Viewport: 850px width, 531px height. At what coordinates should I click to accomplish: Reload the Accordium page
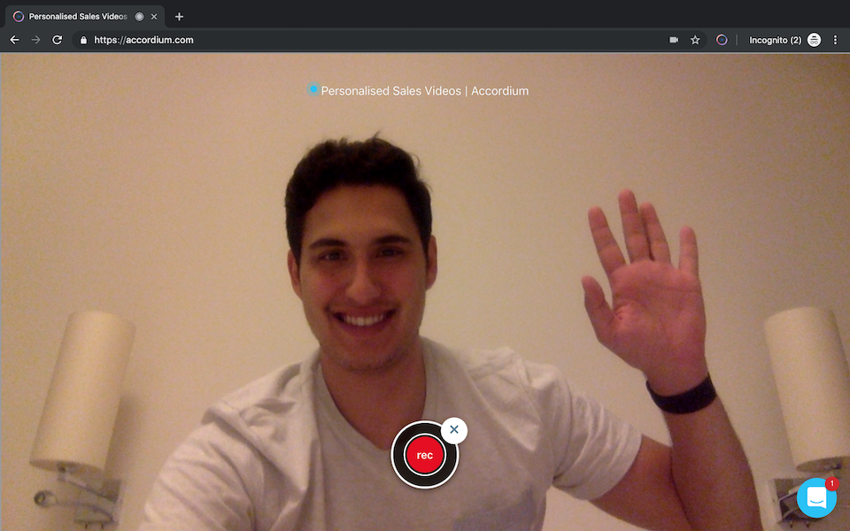(x=58, y=40)
